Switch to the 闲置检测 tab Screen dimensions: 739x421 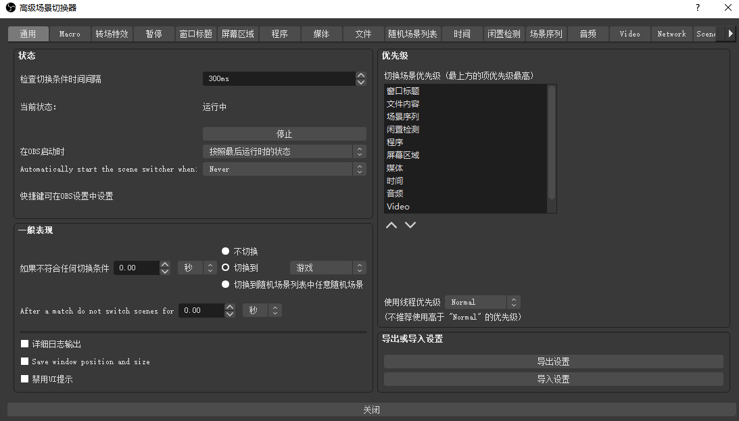pos(504,34)
